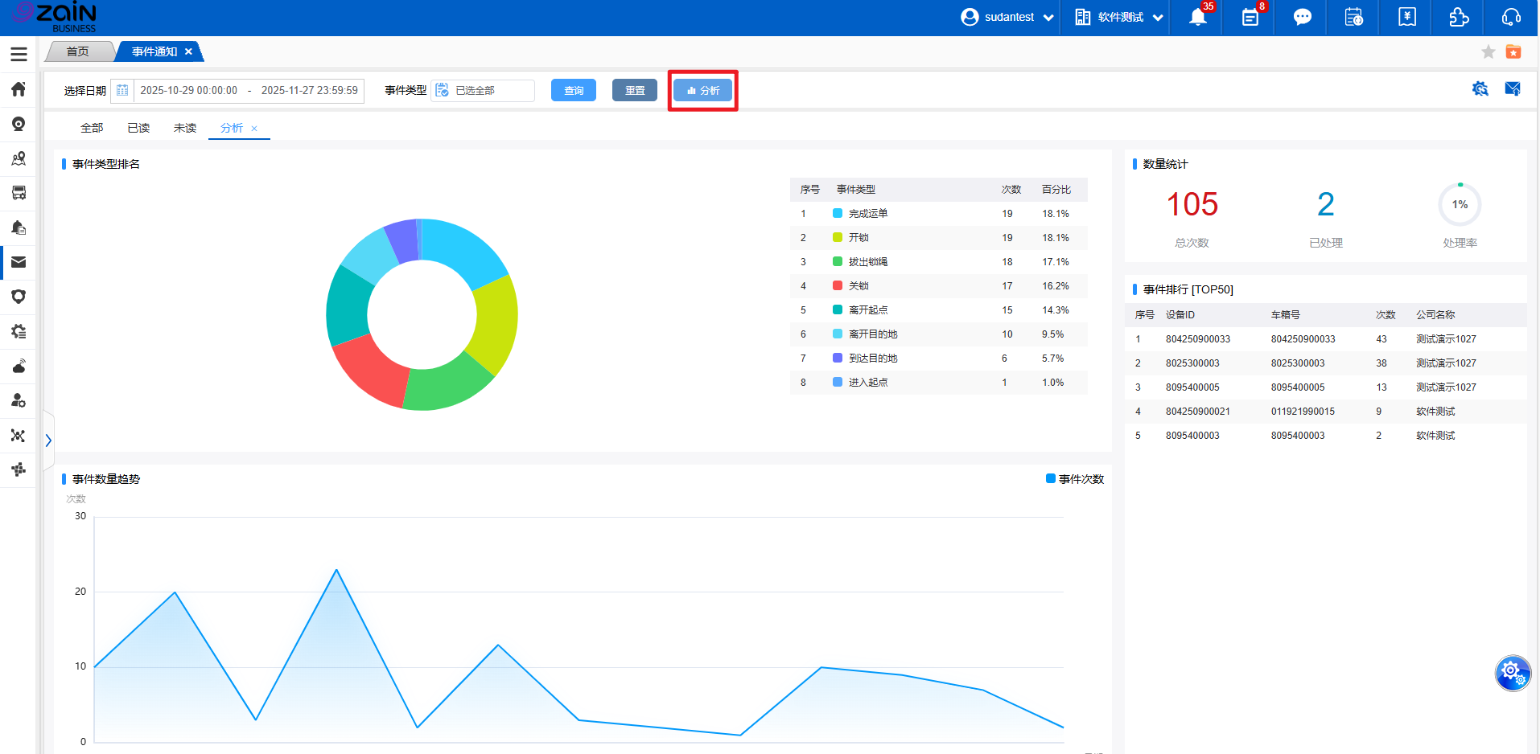Switch to the 首页 tab
Viewport: 1540px width, 754px height.
tap(78, 51)
